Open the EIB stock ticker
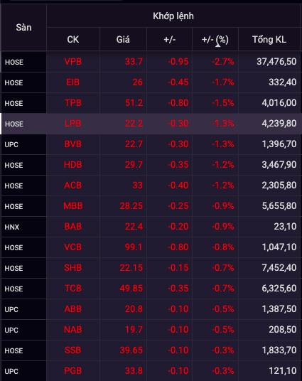The image size is (302, 381). [x=73, y=82]
